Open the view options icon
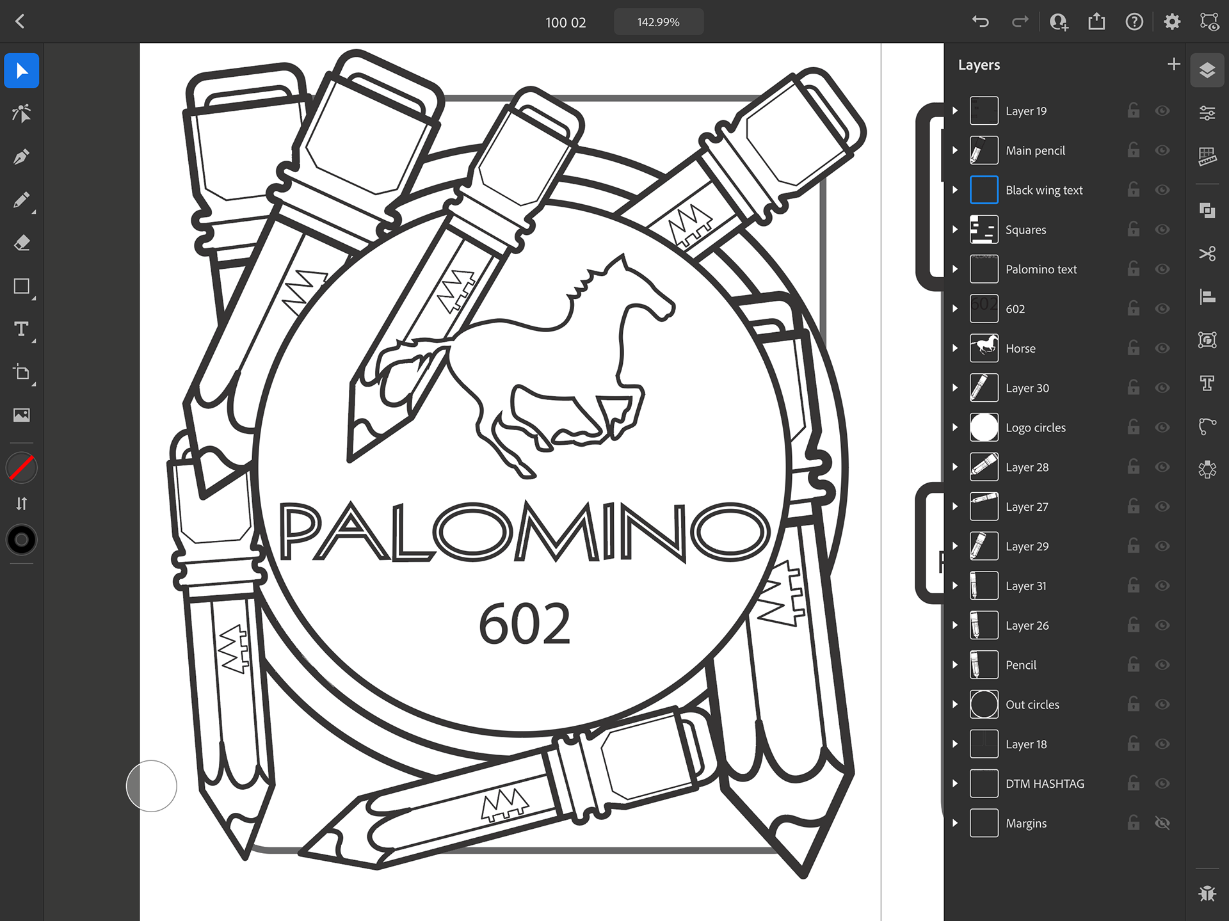This screenshot has height=921, width=1229. click(x=1209, y=22)
